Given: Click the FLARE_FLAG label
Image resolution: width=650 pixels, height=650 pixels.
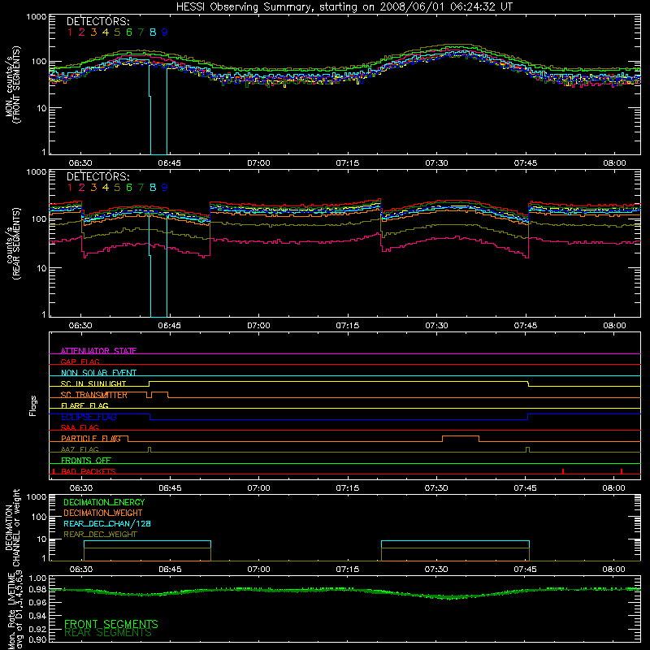Looking at the screenshot, I should pos(84,405).
